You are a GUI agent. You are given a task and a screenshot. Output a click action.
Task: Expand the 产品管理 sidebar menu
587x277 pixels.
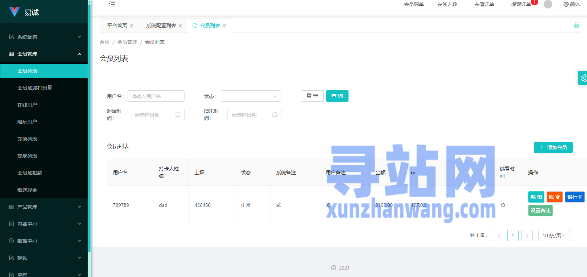tap(44, 207)
